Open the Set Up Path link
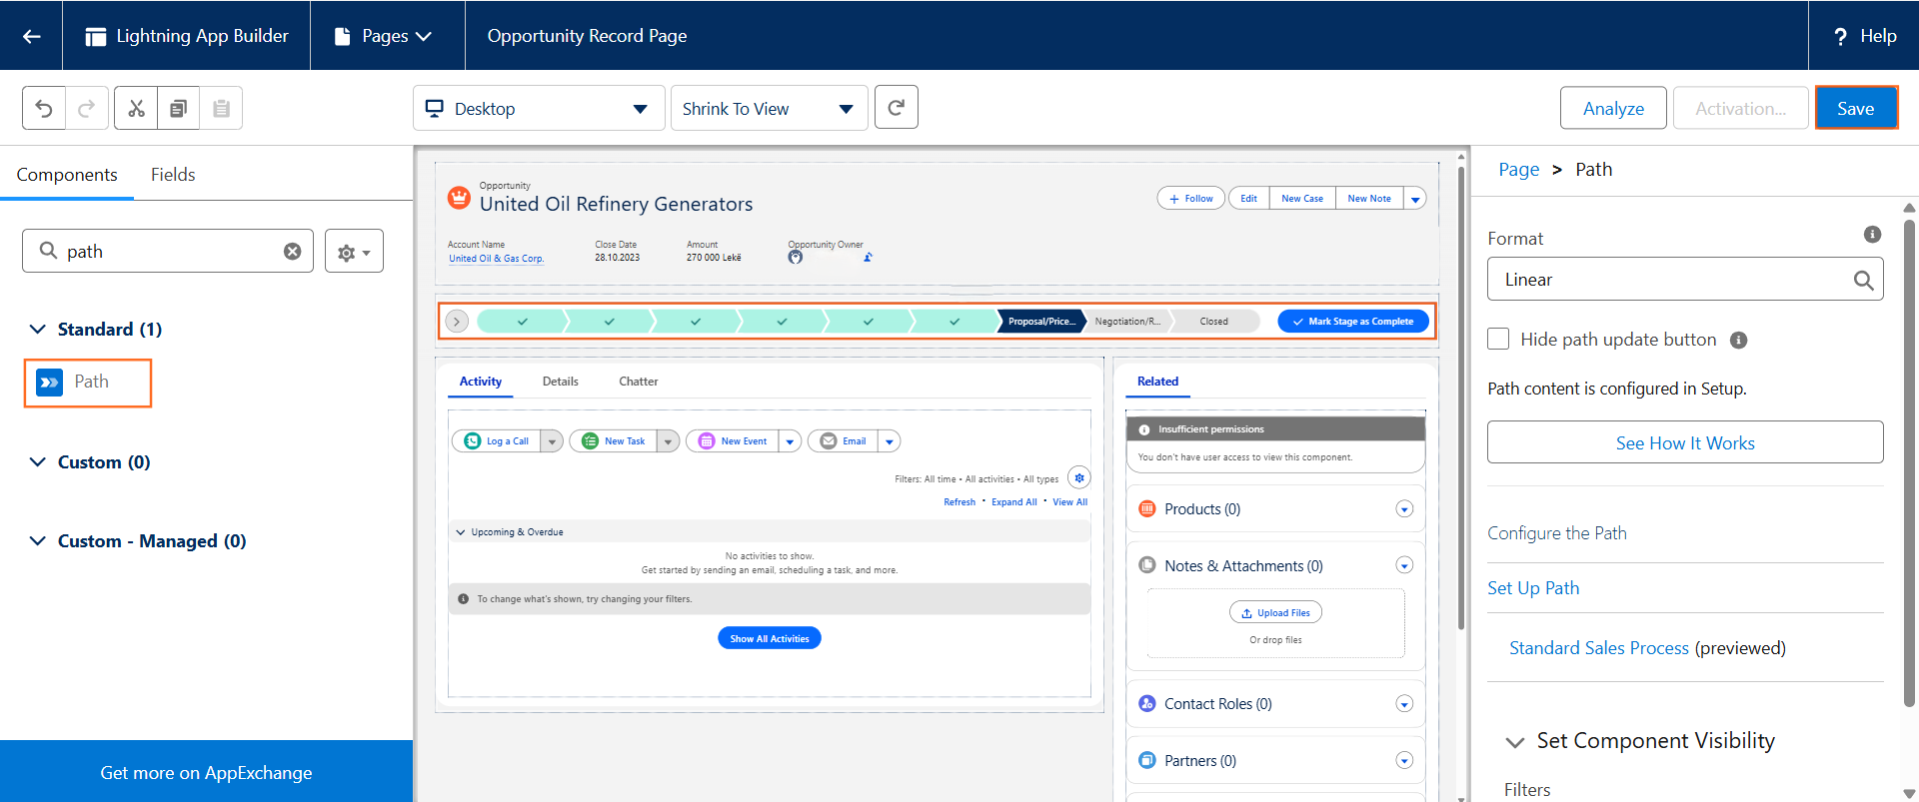The width and height of the screenshot is (1919, 802). (1533, 588)
